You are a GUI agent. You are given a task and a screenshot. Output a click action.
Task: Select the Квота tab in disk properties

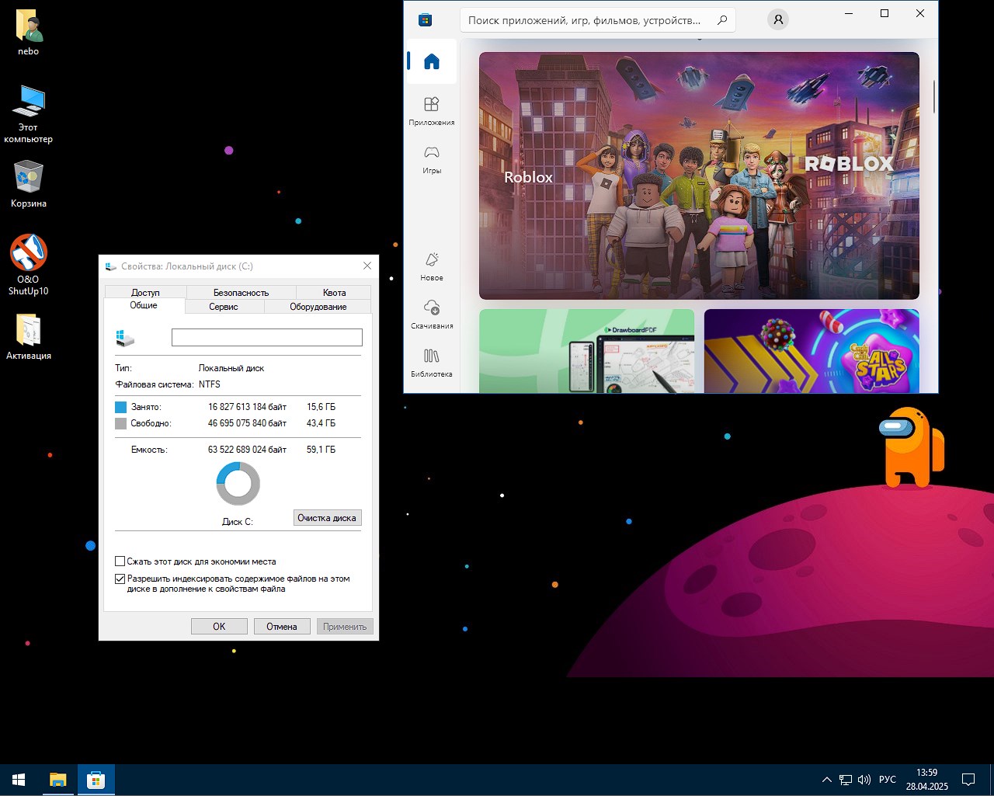pyautogui.click(x=334, y=292)
